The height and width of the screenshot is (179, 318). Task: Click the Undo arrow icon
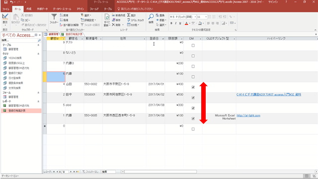[x=11, y=2]
